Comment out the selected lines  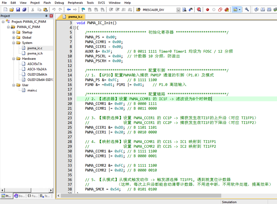[124, 10]
